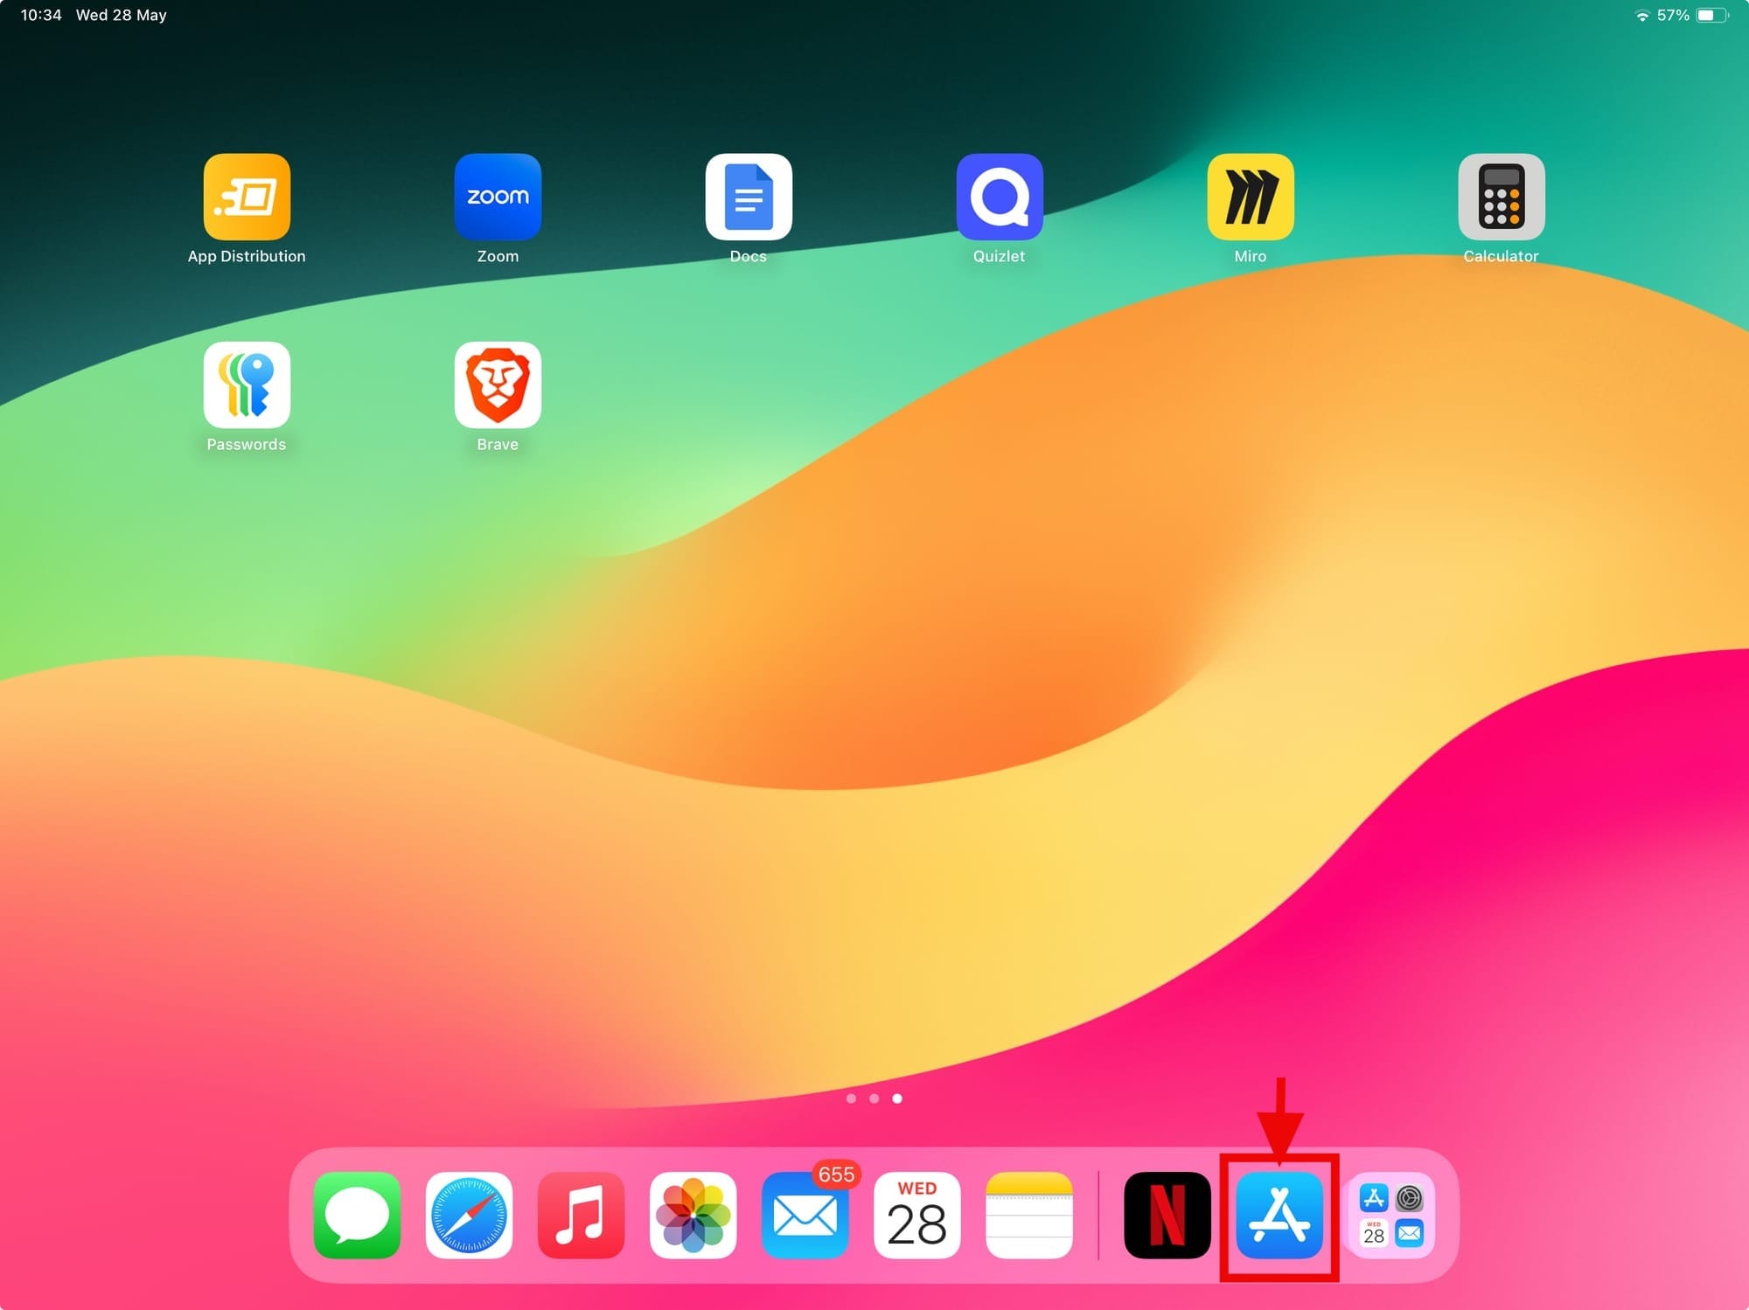This screenshot has width=1749, height=1310.
Task: Launch the Miro app
Action: [1251, 198]
